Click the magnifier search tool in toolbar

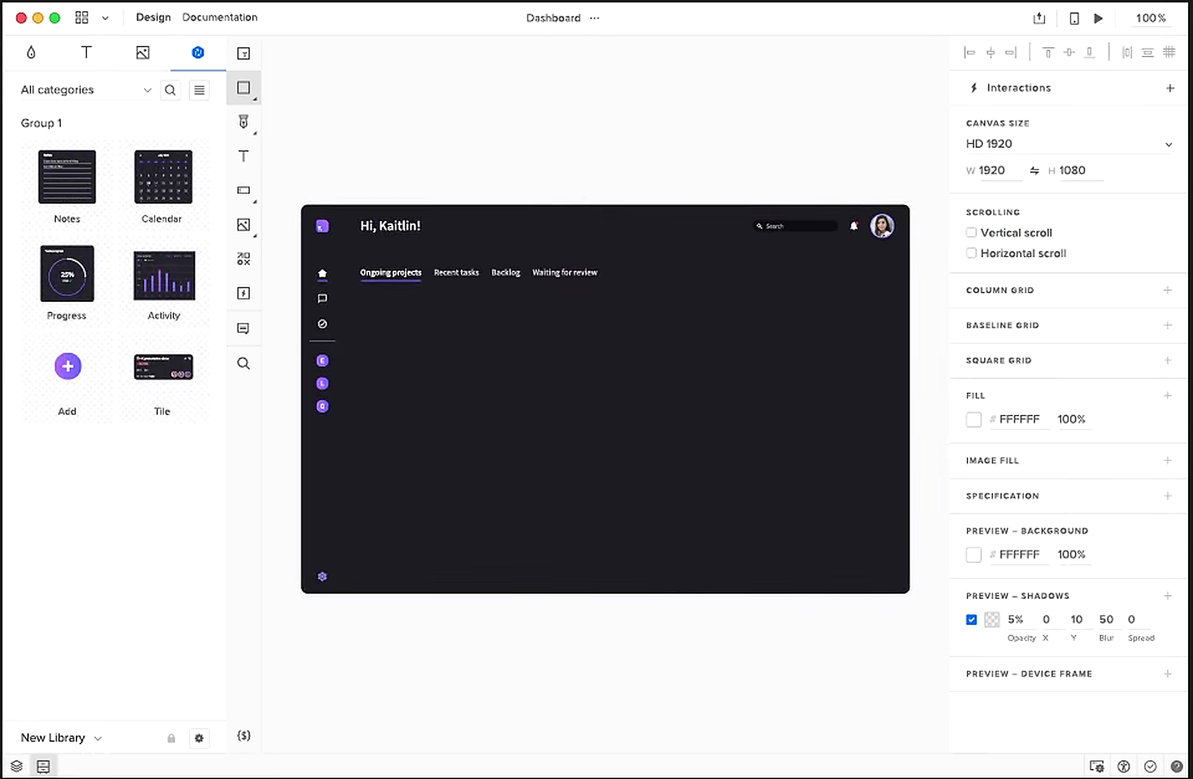tap(244, 363)
